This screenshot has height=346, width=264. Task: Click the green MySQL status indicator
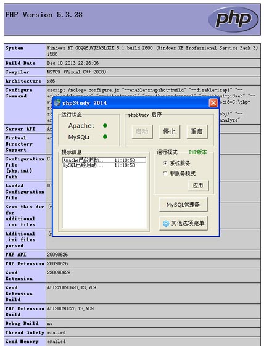pyautogui.click(x=105, y=137)
